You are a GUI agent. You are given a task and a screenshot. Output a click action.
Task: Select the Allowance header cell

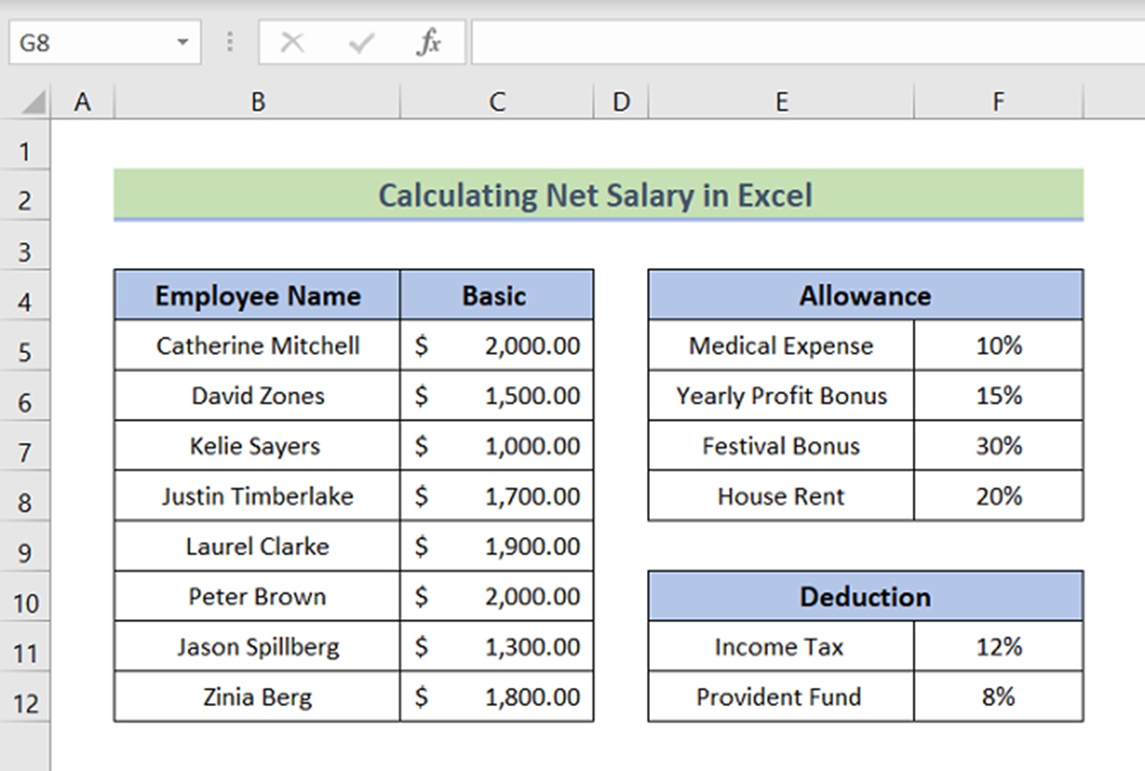tap(864, 295)
